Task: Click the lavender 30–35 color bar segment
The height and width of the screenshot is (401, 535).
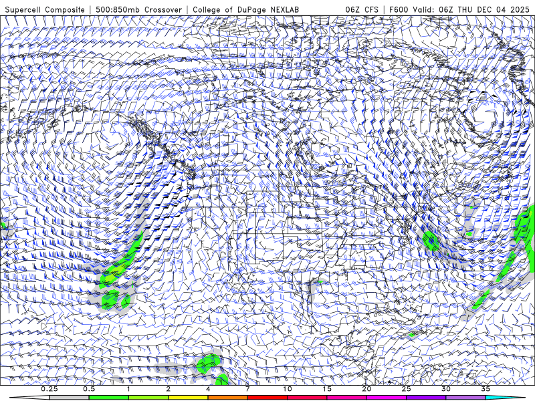Action: point(465,398)
